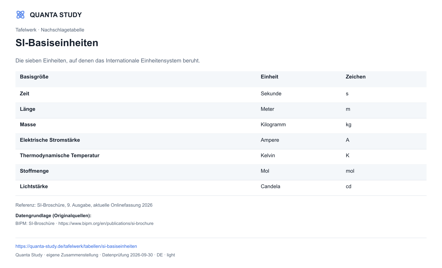
Task: Click the Referenz SI-Broschüre note
Action: 84,205
